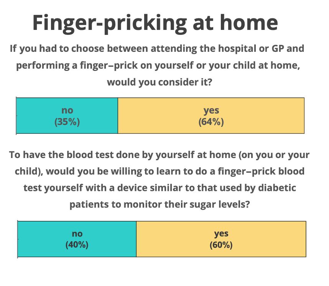Image resolution: width=329 pixels, height=286 pixels.
Task: Pick the yellow "yes (60%)" bar segment
Action: click(221, 239)
